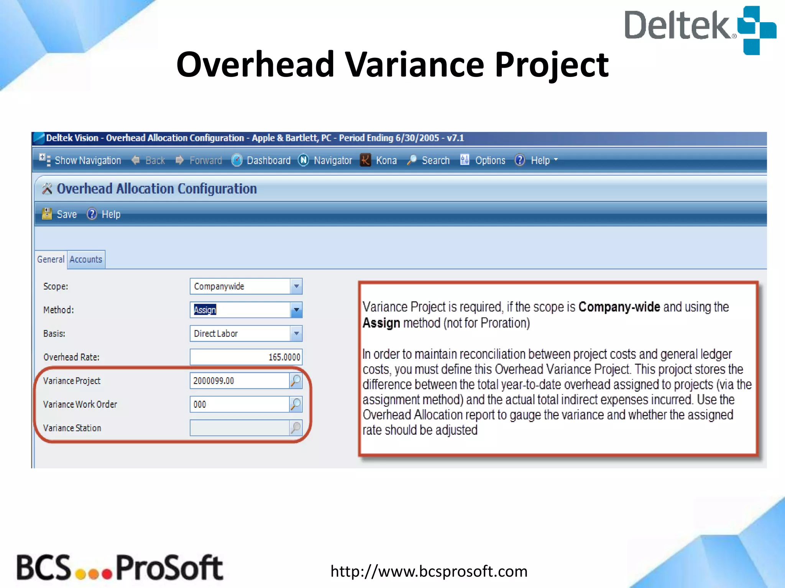Click the top toolbar Help question icon

(x=520, y=160)
